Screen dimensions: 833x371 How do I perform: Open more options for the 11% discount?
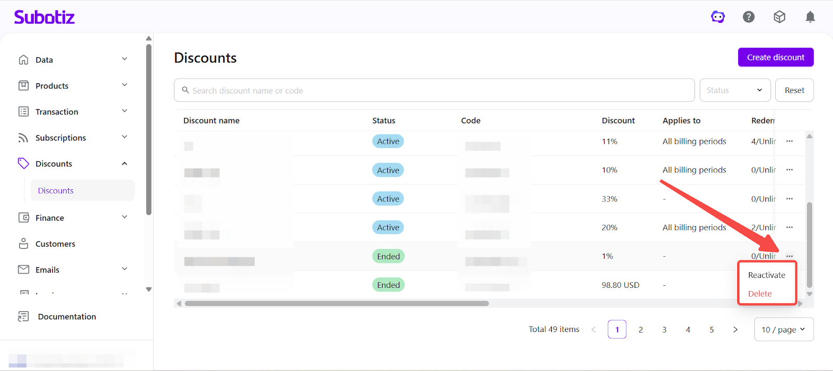coord(790,141)
